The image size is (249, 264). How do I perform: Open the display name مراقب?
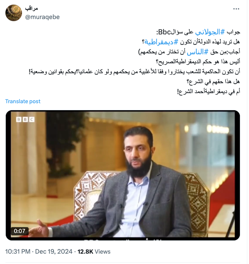click(x=32, y=8)
